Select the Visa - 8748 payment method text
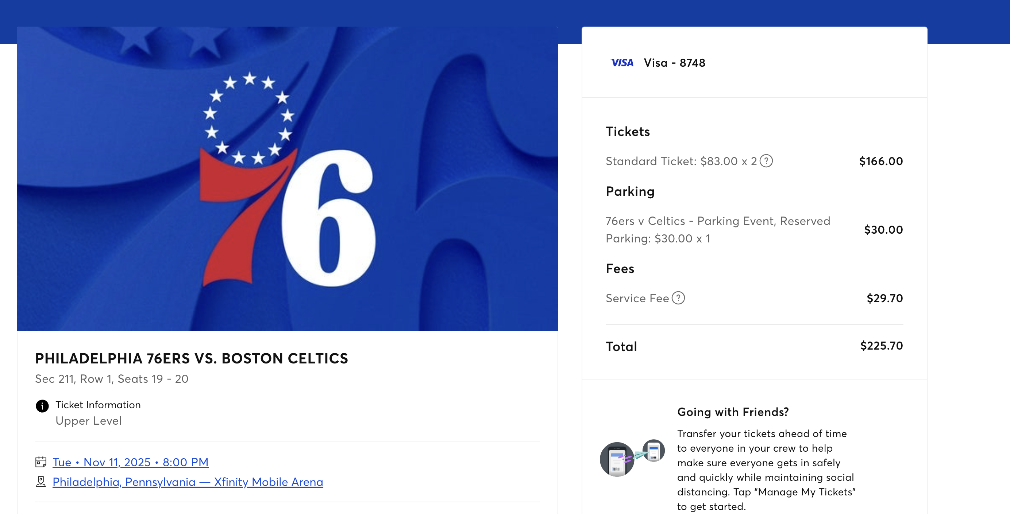1010x514 pixels. click(674, 63)
